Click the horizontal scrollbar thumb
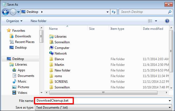 tap(103, 92)
